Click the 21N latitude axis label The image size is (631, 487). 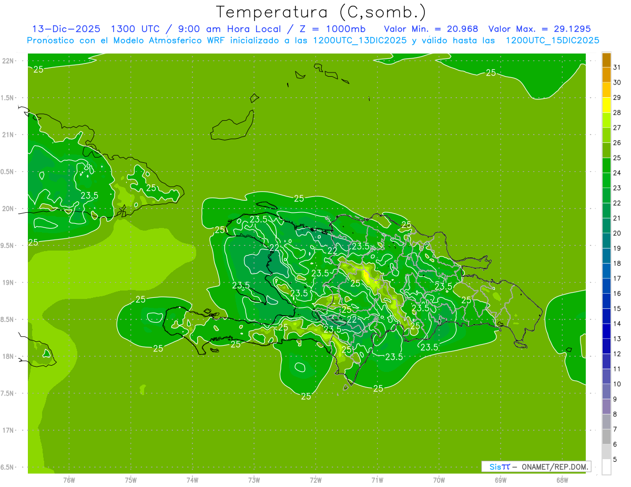coord(8,135)
